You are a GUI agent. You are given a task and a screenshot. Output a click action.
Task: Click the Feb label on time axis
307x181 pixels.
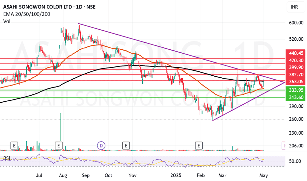coord(201,175)
